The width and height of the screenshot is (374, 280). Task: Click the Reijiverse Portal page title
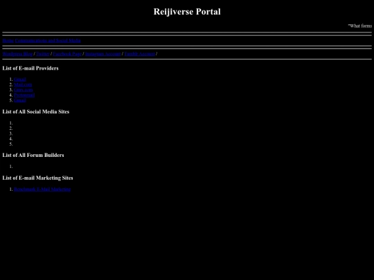[x=187, y=12]
